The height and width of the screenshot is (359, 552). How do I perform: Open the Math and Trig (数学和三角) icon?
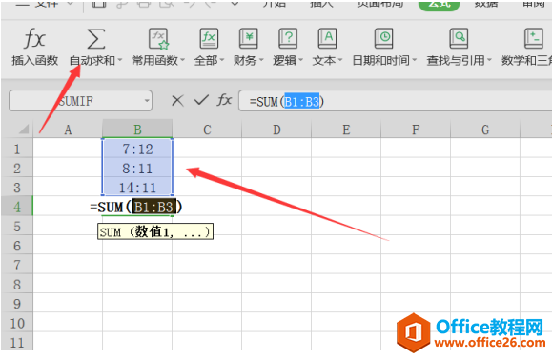533,38
